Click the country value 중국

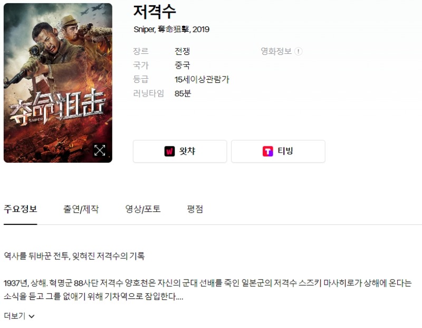pos(182,65)
